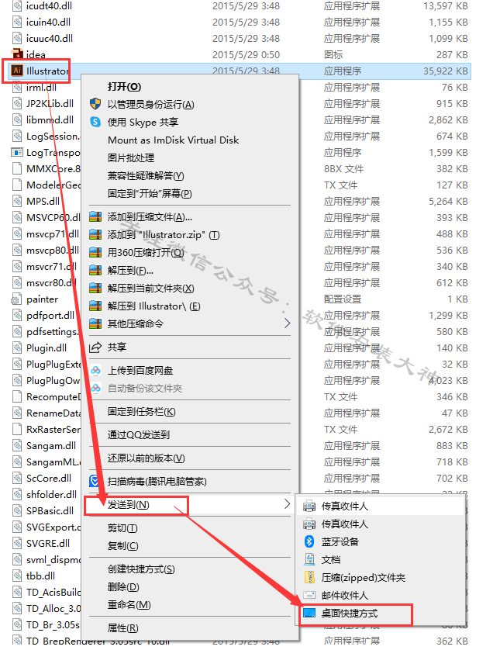Click the Skype icon in context menu
Viewport: 500px width, 650px height.
click(x=95, y=122)
